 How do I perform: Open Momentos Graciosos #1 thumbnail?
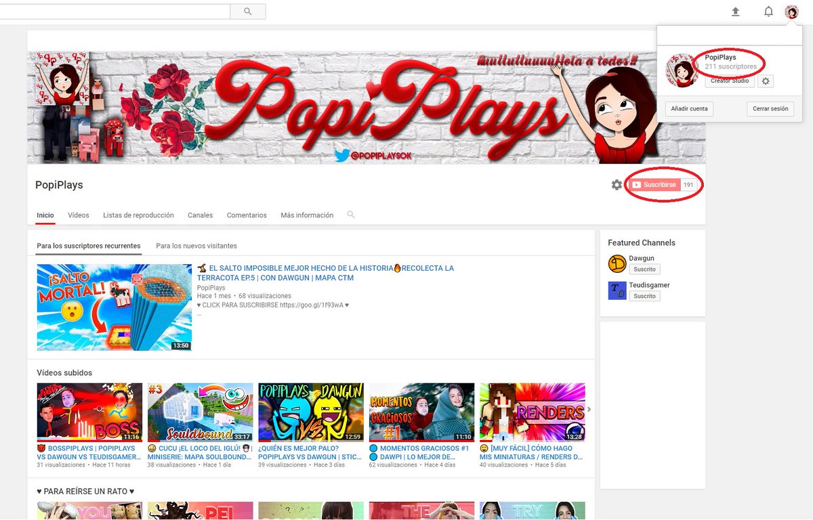point(421,412)
